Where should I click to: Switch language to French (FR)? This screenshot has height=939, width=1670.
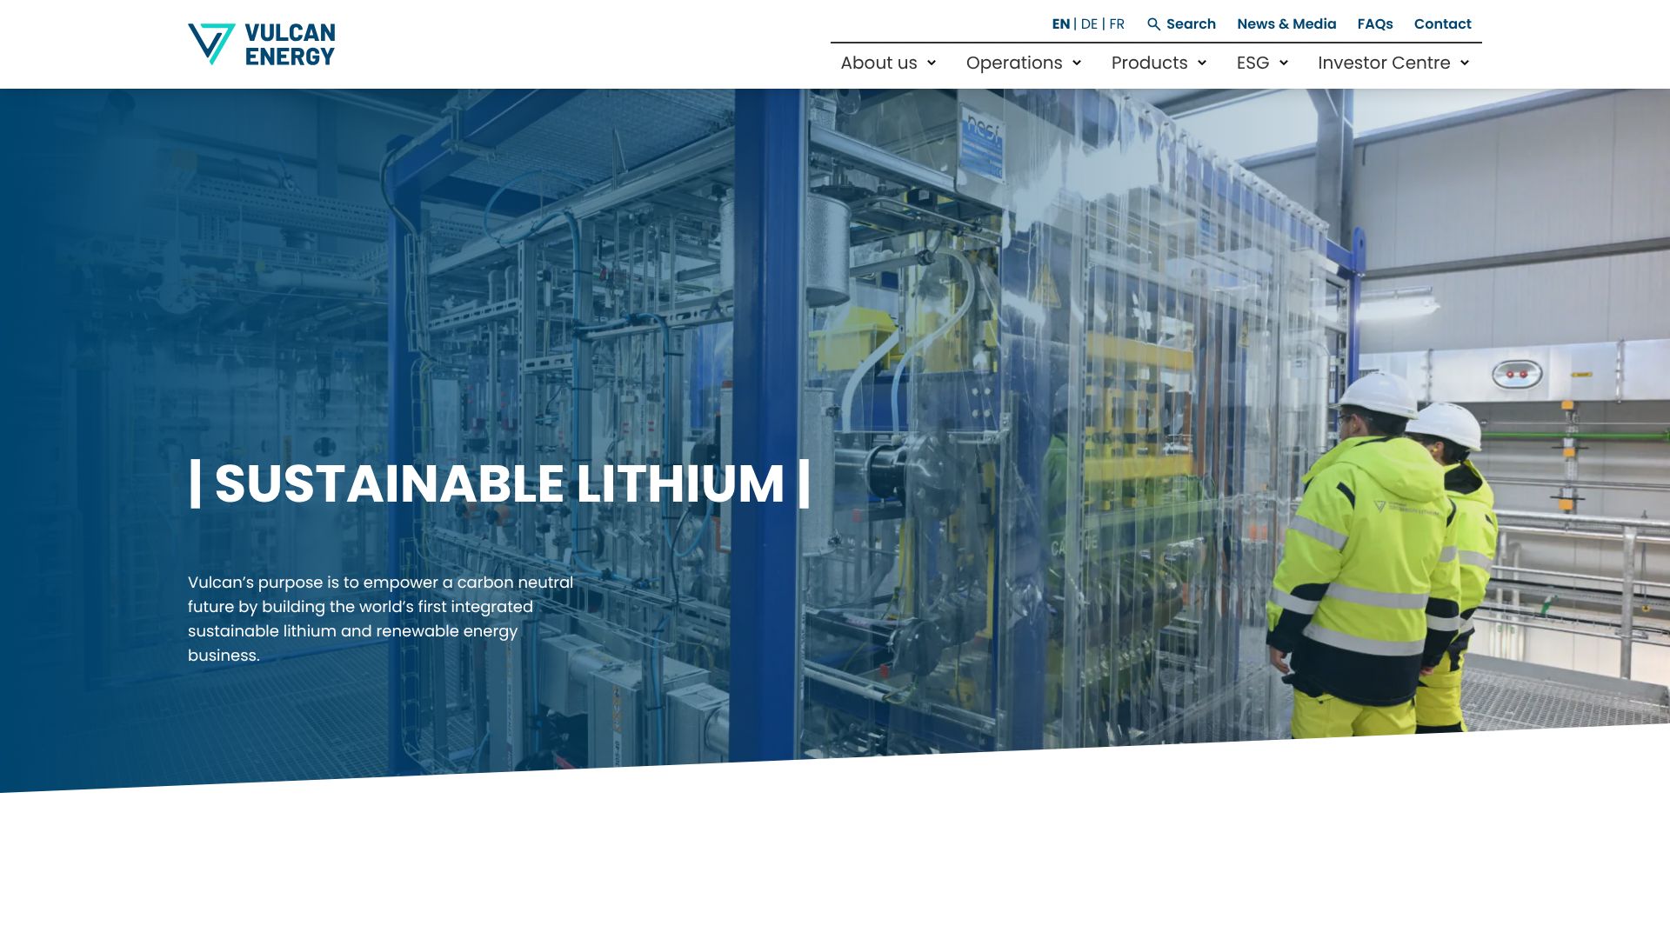click(1117, 24)
